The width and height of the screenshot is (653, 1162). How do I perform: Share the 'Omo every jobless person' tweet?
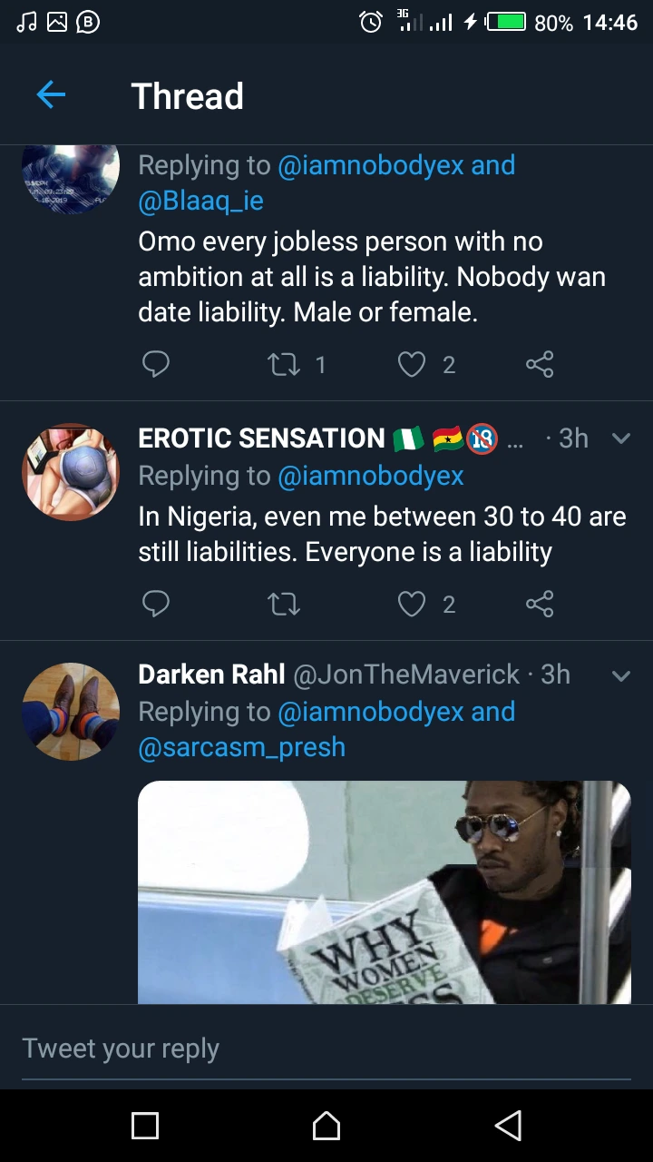[x=540, y=365]
